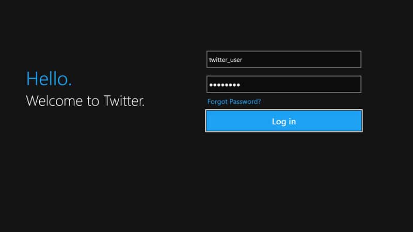Open the Forgot Password? link
Screen dimensions: 413x232
(x=234, y=102)
